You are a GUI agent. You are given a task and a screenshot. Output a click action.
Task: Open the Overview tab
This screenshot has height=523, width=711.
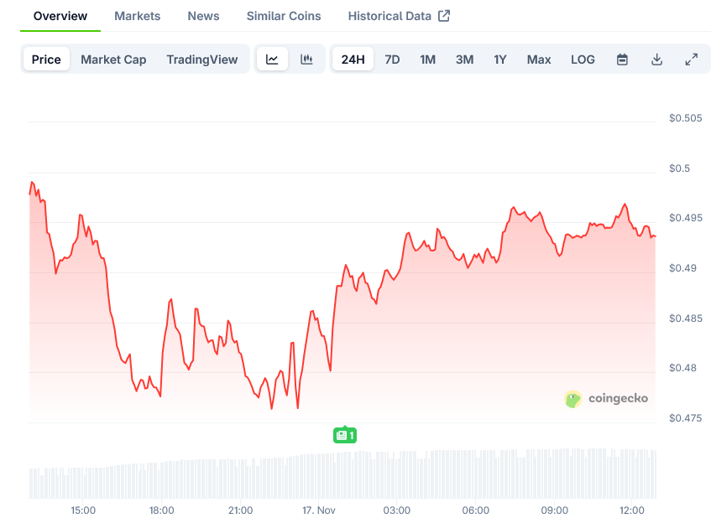coord(60,16)
